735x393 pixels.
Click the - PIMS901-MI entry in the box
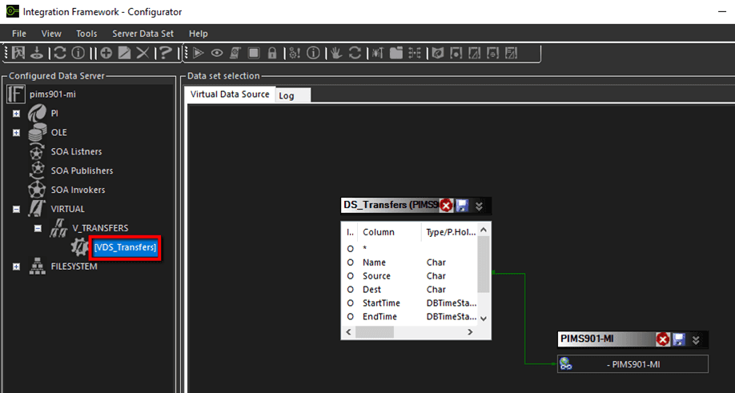pos(633,364)
